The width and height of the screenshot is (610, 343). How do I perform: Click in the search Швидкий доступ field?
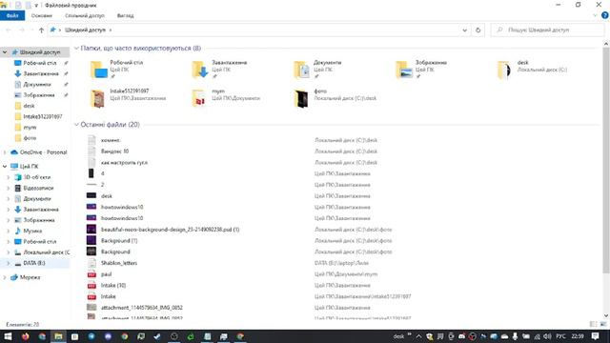point(548,30)
